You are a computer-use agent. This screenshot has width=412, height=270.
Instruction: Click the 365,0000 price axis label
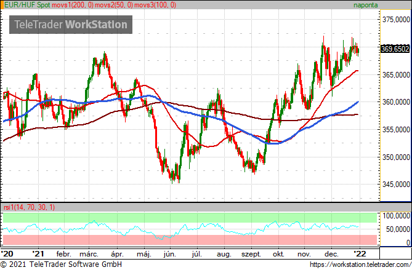(396, 75)
